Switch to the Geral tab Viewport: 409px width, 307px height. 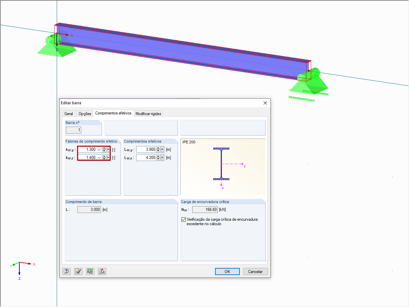(x=69, y=114)
